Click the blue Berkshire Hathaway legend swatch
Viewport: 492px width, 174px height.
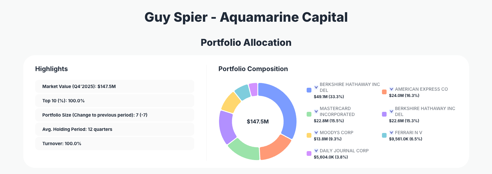tap(309, 90)
